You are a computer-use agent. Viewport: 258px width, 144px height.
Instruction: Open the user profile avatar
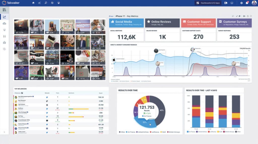click(254, 3)
